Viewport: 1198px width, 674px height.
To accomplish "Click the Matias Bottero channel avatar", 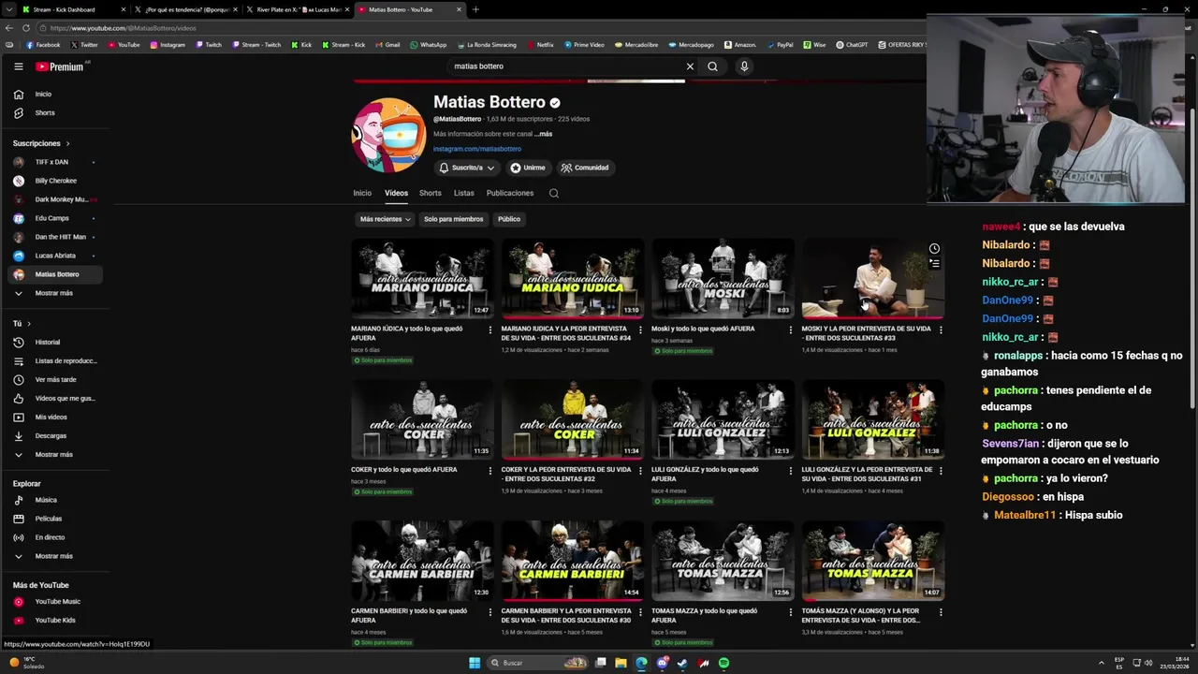I will 388,135.
